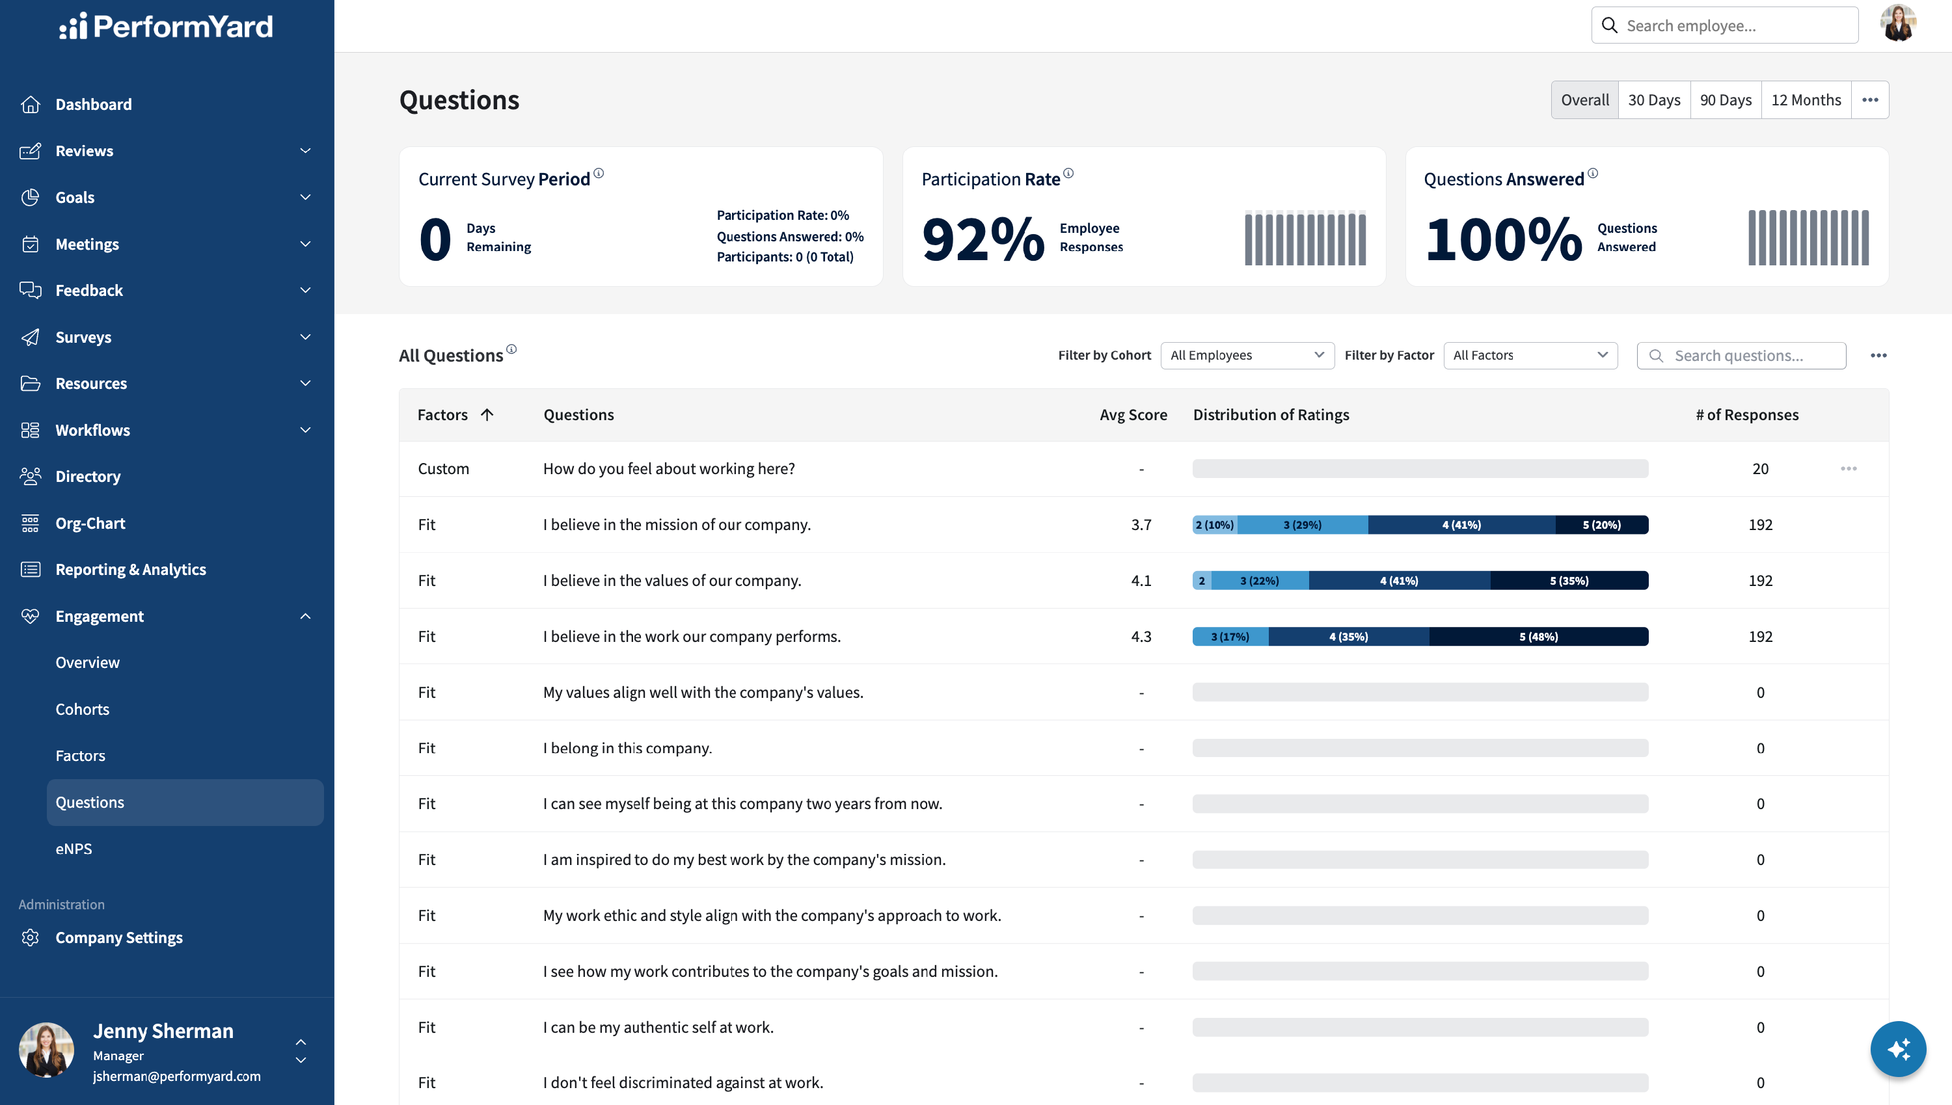
Task: Open the Filter by Cohort All Employees dropdown
Action: (x=1247, y=355)
